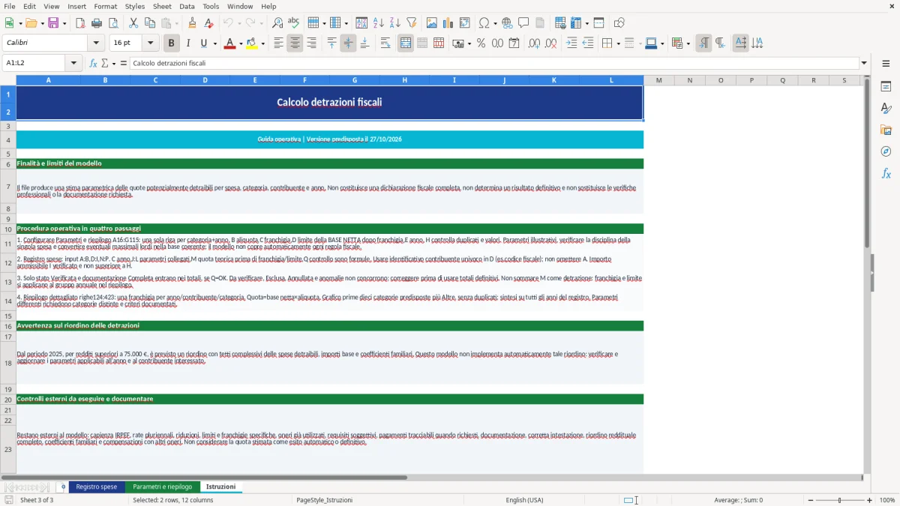
Task: Run the spelling check
Action: pos(294,23)
